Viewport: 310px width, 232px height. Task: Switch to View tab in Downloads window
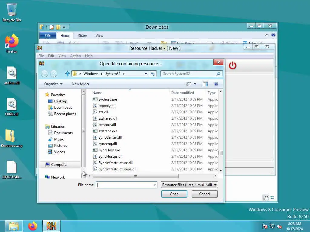99,36
